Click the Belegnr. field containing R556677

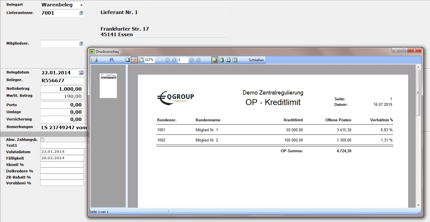click(62, 81)
